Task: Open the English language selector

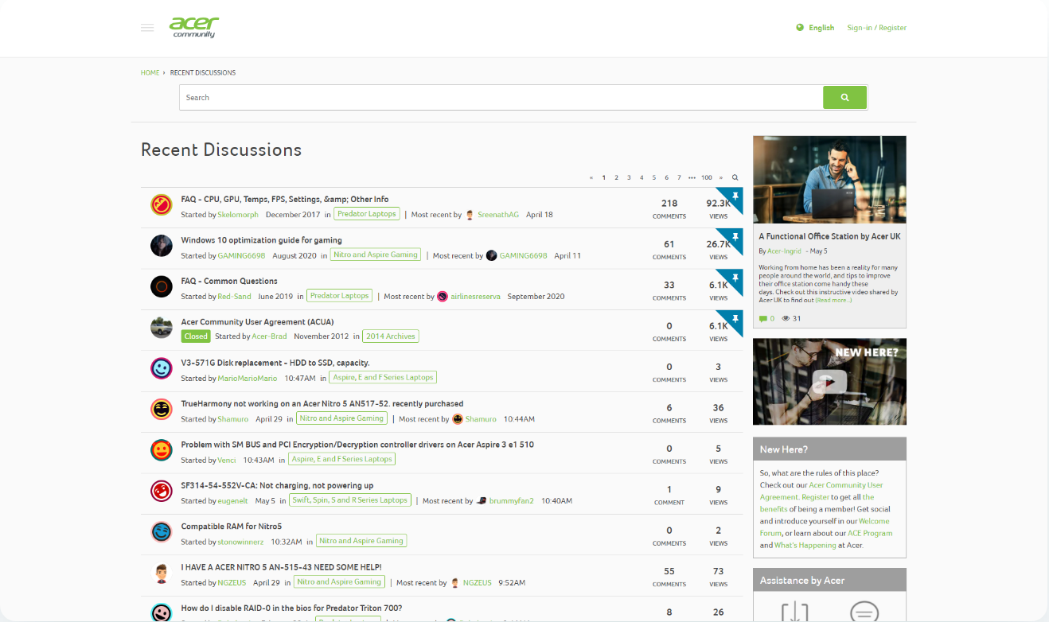Action: point(821,28)
